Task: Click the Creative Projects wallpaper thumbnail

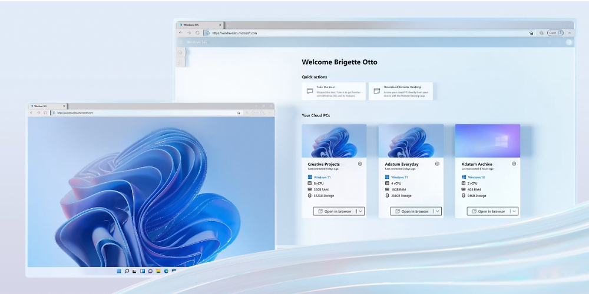Action: click(334, 141)
